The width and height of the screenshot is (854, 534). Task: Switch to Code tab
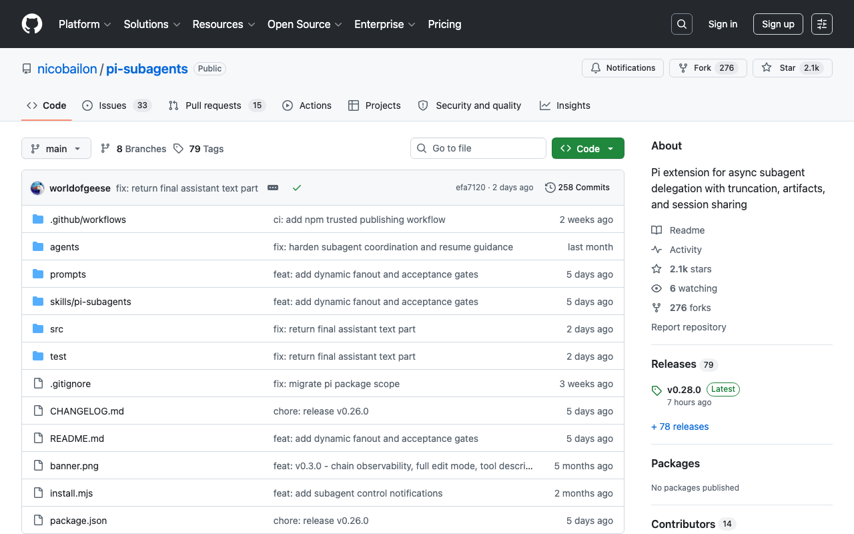[47, 105]
